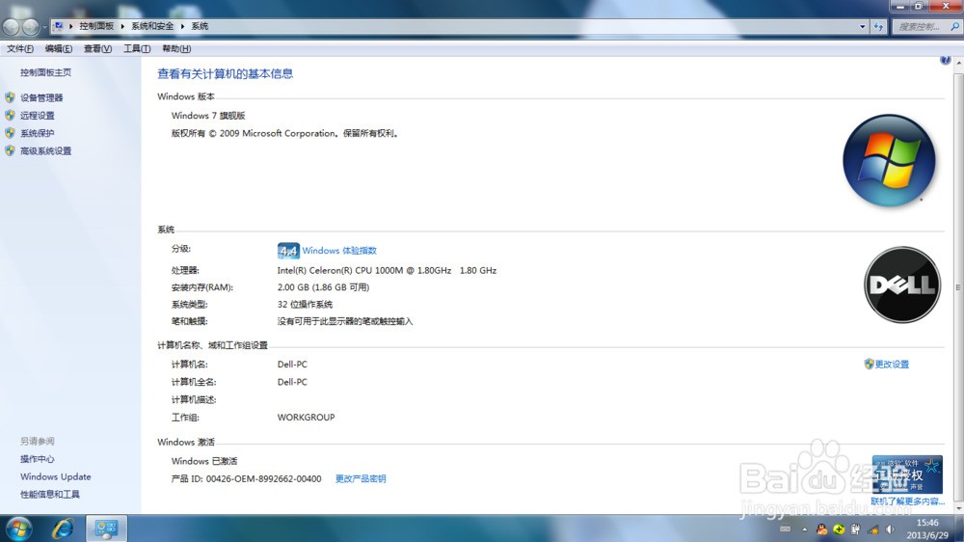Open the address bar history dropdown
The width and height of the screenshot is (964, 542).
tap(862, 26)
